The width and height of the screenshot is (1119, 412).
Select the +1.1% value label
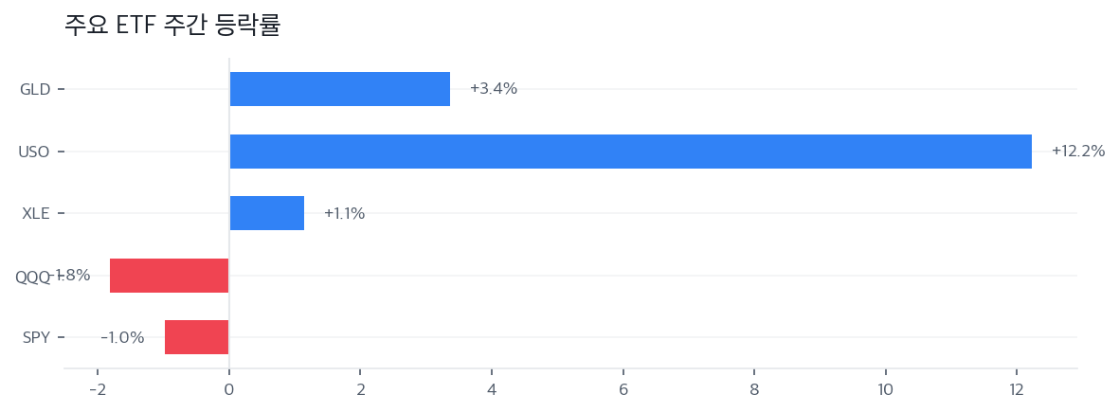[x=344, y=213]
